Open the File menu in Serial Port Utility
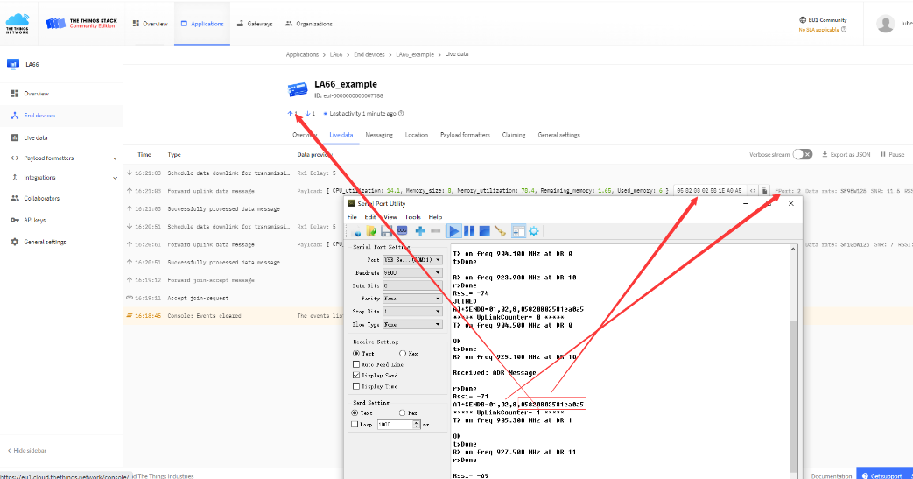 pyautogui.click(x=352, y=217)
